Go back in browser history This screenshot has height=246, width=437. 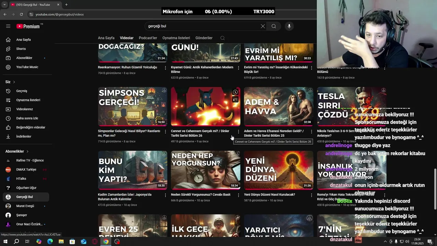[5, 14]
